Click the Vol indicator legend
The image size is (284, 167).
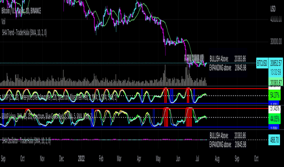coord(3,22)
